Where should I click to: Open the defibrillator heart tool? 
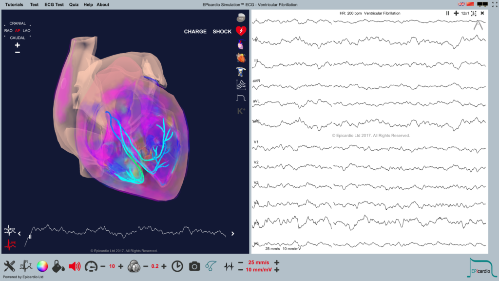(240, 31)
